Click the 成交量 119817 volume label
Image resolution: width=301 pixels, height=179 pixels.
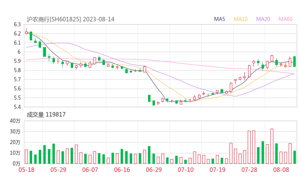pos(46,115)
